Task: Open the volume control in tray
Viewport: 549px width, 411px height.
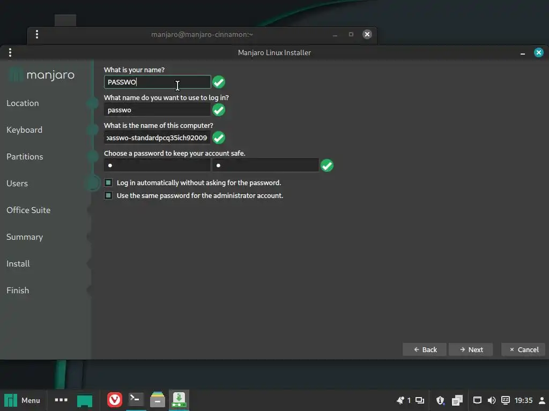Action: (x=491, y=400)
